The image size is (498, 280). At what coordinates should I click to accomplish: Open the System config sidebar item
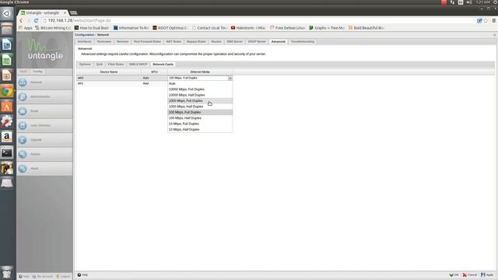click(45, 154)
